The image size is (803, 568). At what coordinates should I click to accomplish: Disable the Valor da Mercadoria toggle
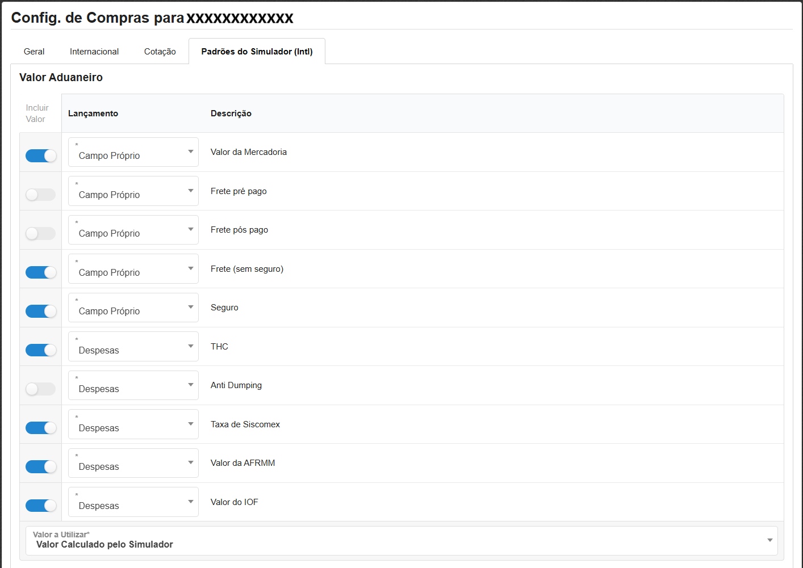pos(41,155)
